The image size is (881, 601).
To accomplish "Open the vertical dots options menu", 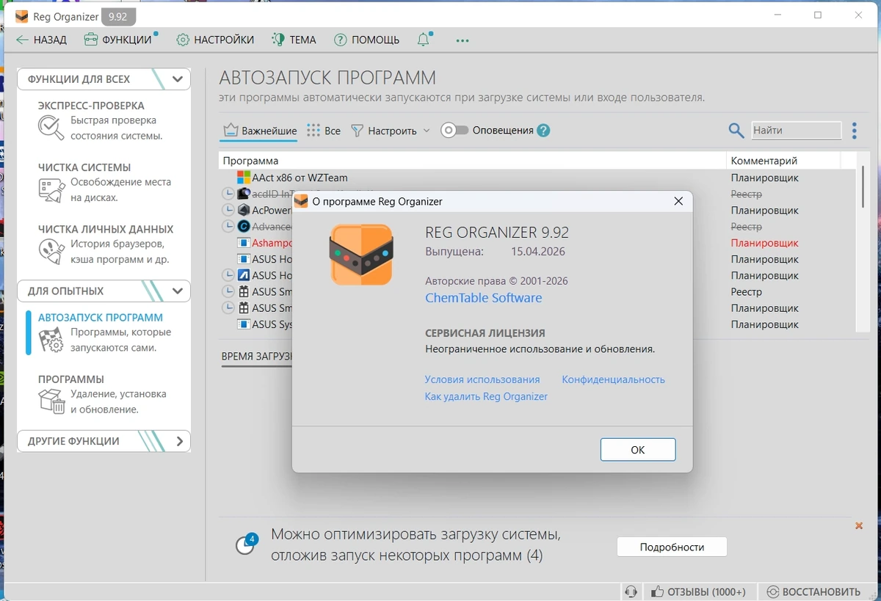I will point(854,131).
